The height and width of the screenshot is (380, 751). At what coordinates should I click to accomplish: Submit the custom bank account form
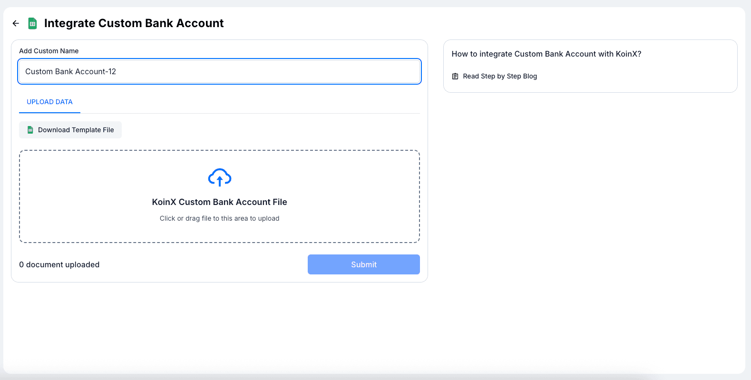click(364, 264)
